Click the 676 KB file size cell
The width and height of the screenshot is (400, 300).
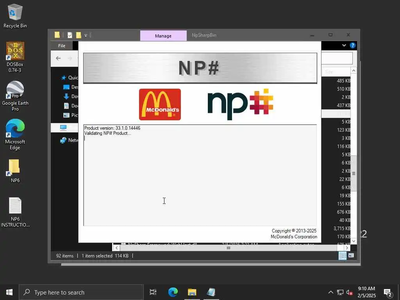point(344,212)
